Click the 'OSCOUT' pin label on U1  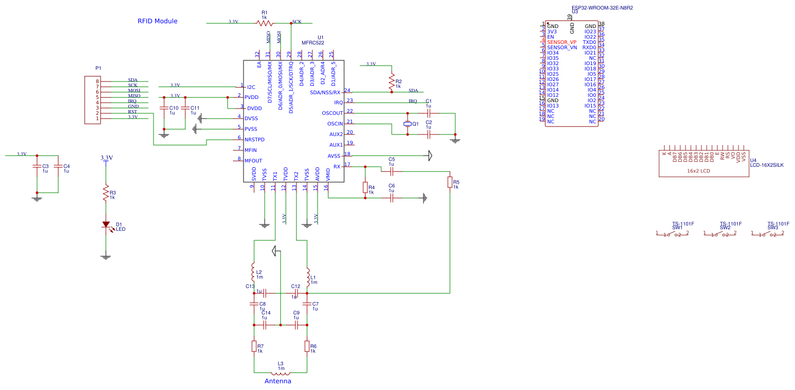coord(332,113)
